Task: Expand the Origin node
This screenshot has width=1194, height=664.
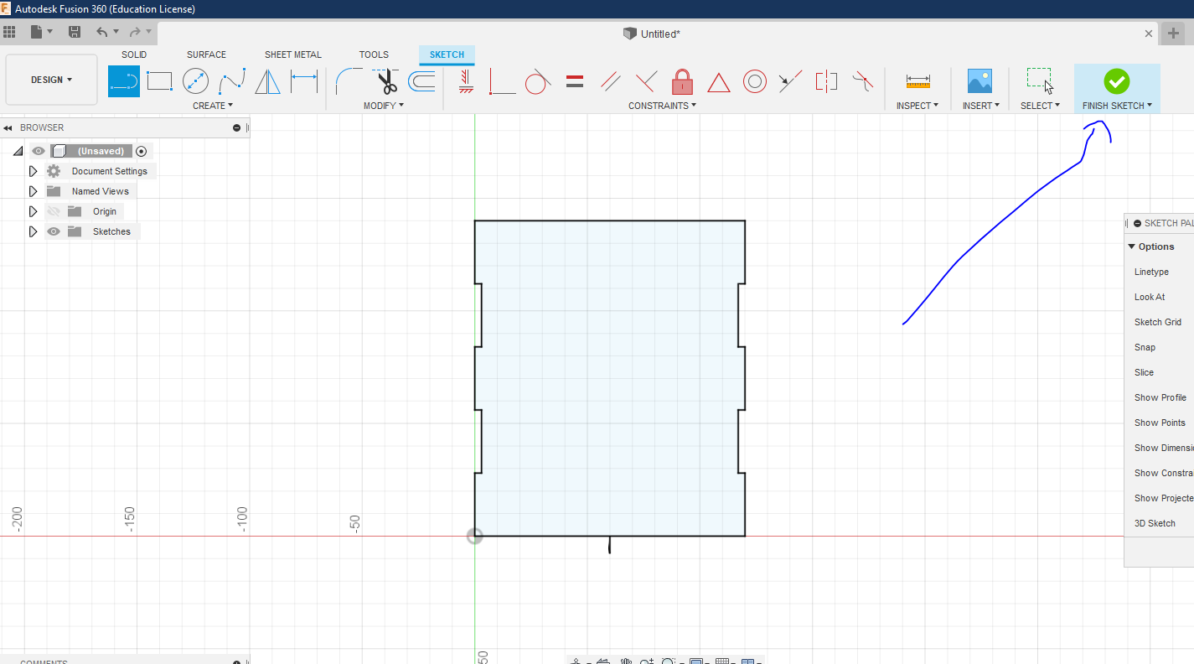Action: pyautogui.click(x=34, y=211)
